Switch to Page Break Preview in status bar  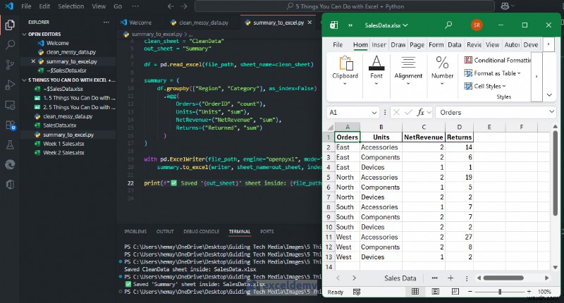click(455, 292)
